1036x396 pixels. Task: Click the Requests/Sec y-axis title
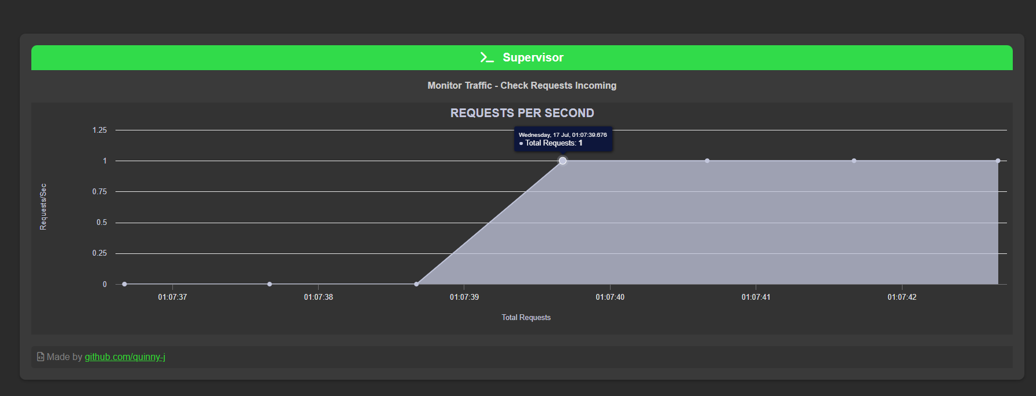(x=43, y=207)
